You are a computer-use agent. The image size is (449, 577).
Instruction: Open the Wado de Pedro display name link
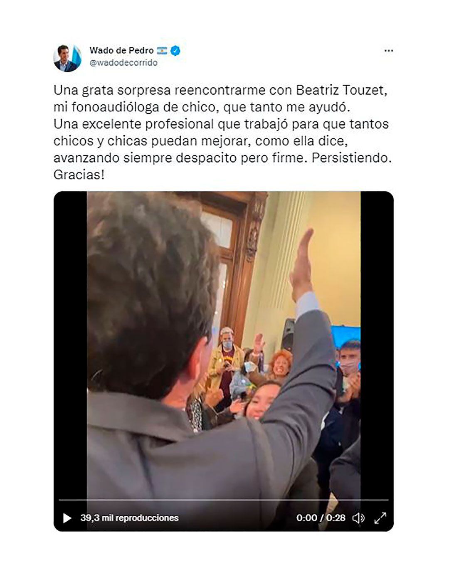(121, 51)
